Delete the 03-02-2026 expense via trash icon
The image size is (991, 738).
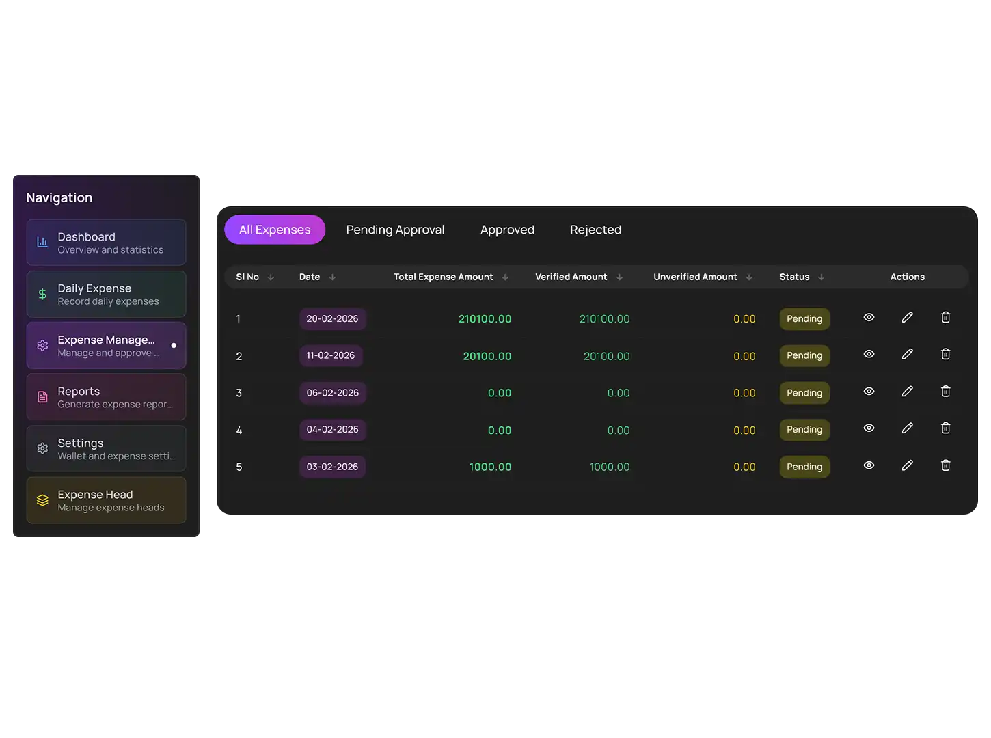(945, 465)
